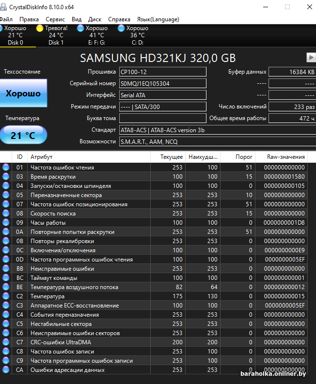This screenshot has width=316, height=384.
Task: Select the Частота ошибок чтения attribute text
Action: click(x=62, y=168)
